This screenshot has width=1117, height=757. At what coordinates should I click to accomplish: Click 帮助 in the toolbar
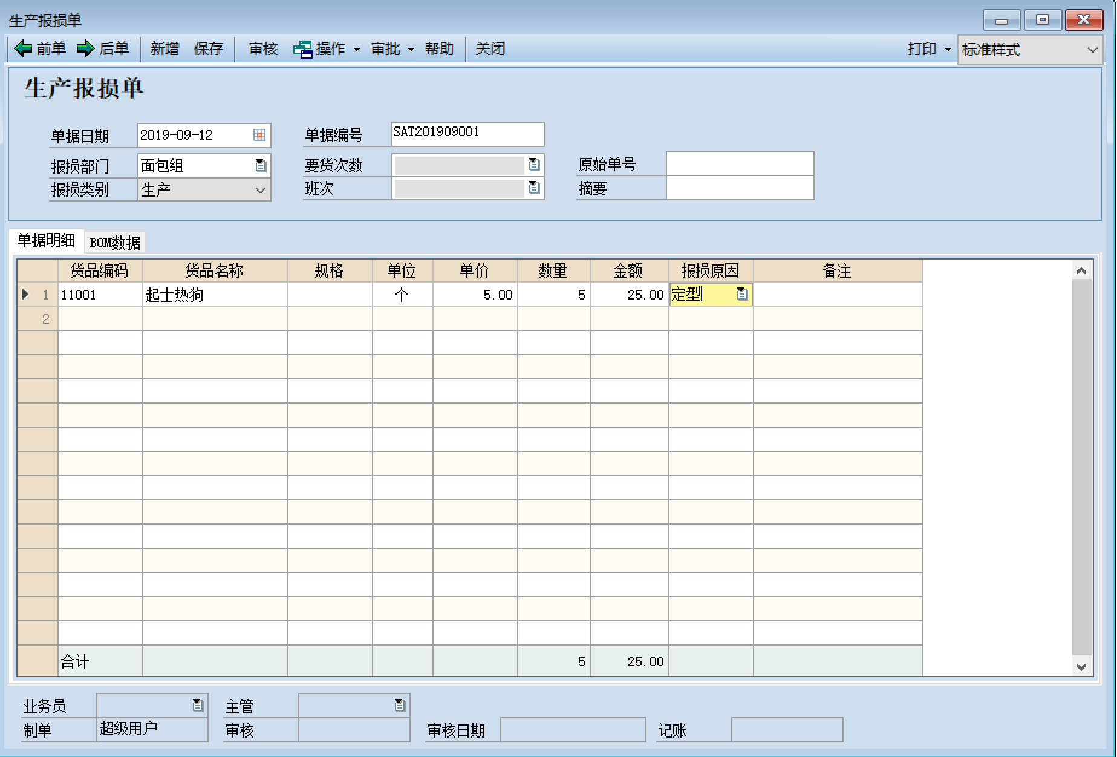tap(439, 48)
